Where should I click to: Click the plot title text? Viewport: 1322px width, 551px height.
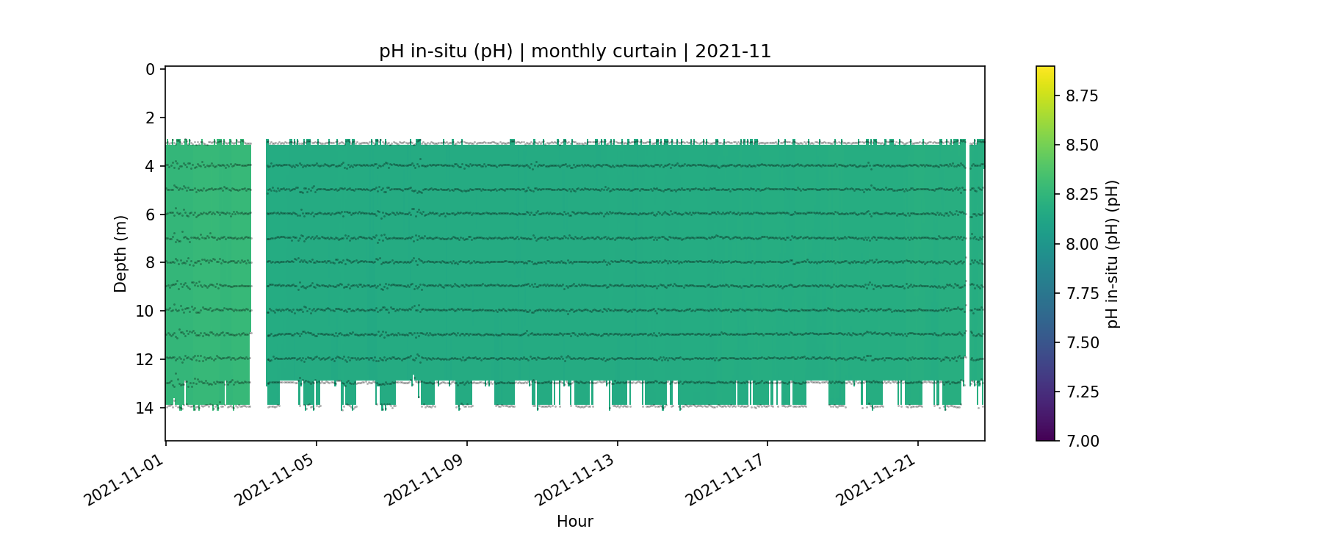[574, 51]
